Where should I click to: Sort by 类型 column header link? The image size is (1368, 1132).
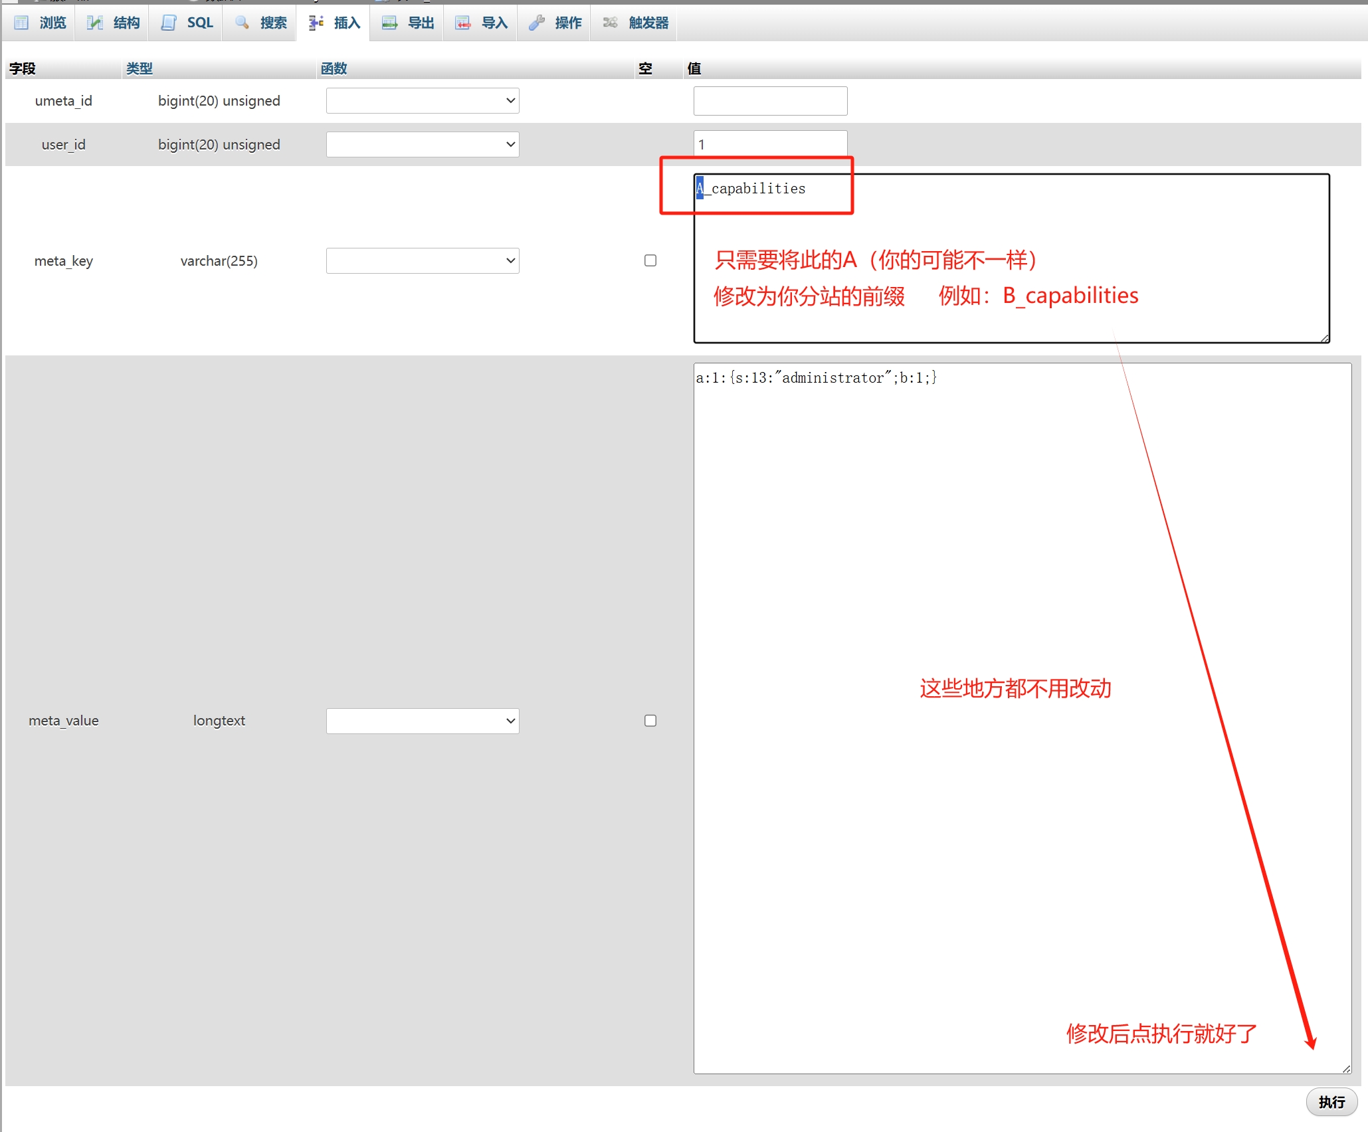pos(140,68)
